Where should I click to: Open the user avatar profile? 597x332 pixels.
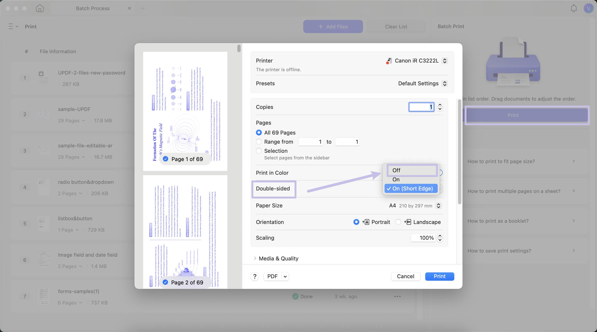click(x=588, y=8)
